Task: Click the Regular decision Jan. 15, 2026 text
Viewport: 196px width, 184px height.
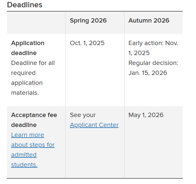Action: point(153,68)
